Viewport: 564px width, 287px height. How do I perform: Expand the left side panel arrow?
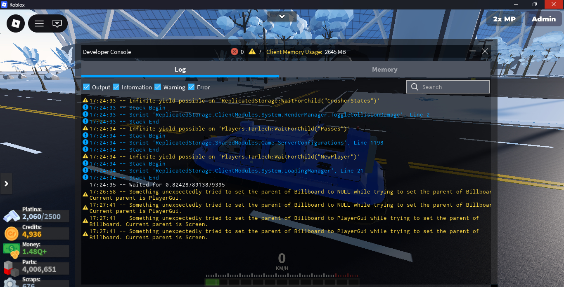pyautogui.click(x=6, y=184)
